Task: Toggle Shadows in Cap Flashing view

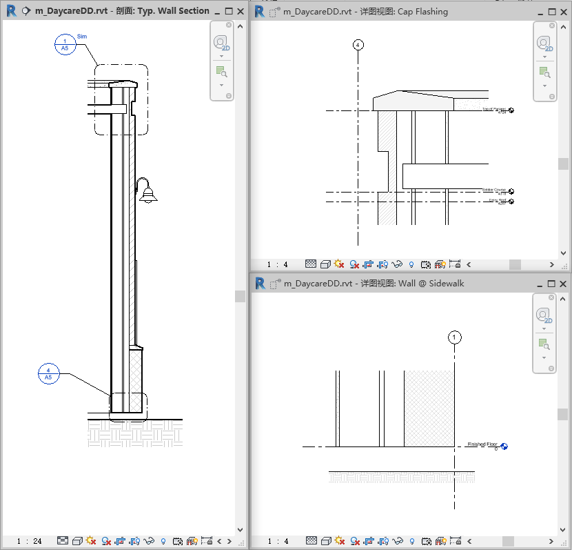Action: [354, 264]
